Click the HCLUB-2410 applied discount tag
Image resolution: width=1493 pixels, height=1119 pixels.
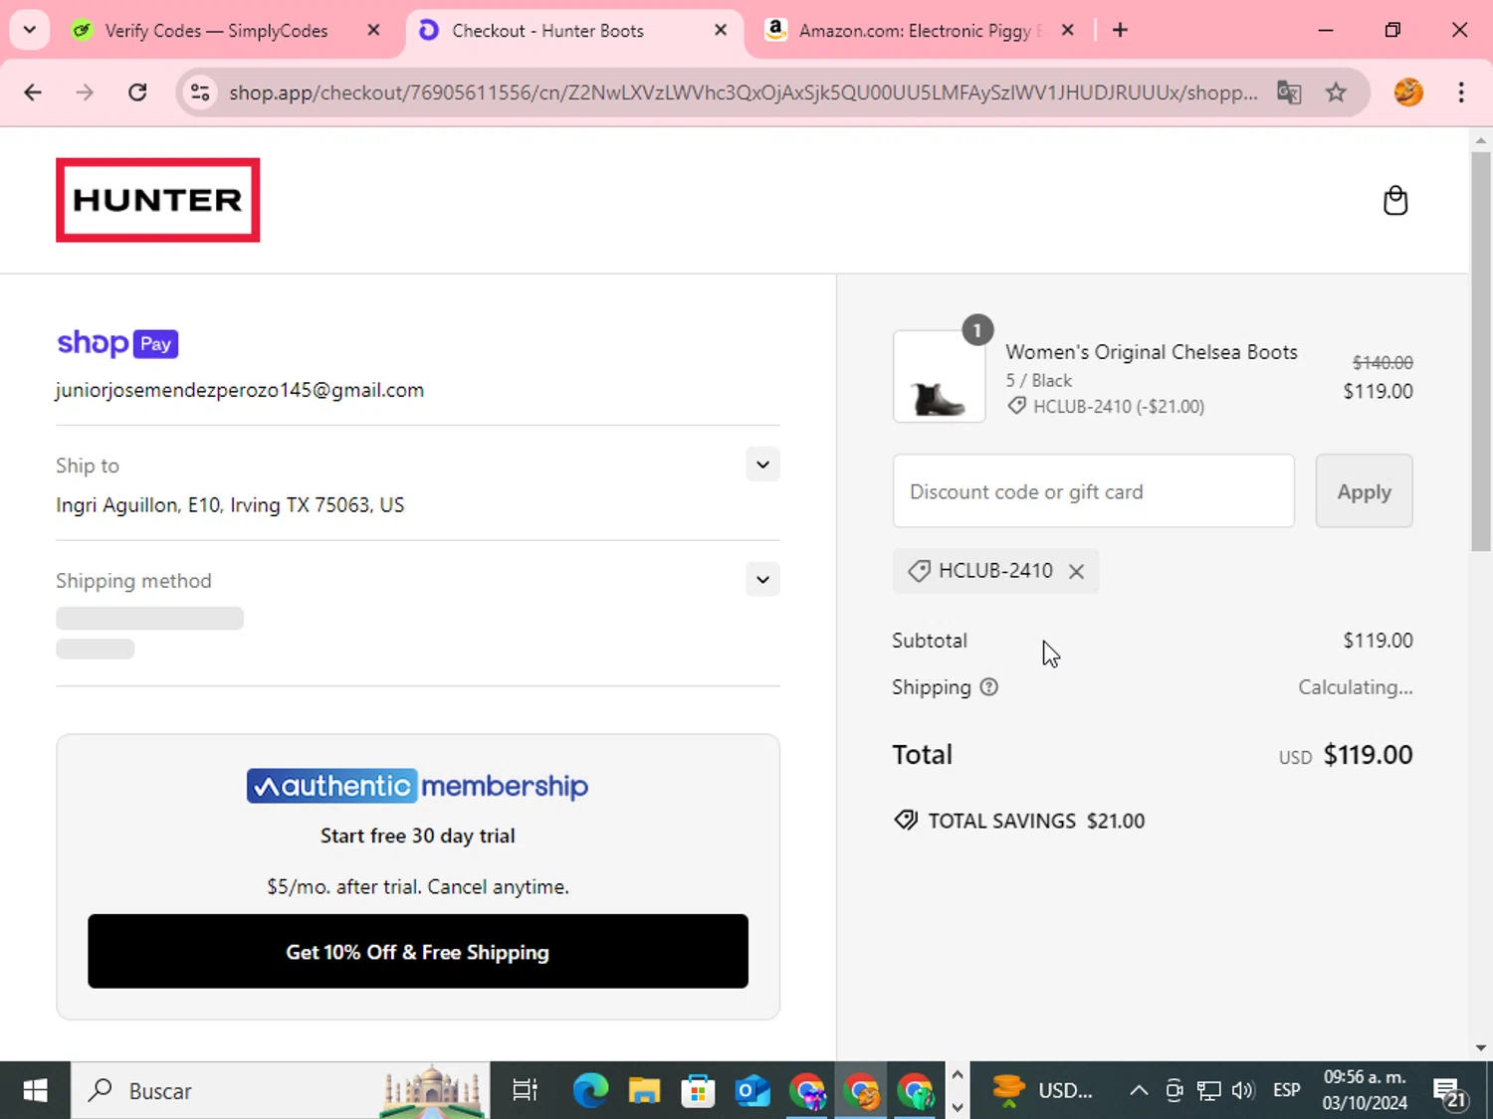(x=995, y=571)
